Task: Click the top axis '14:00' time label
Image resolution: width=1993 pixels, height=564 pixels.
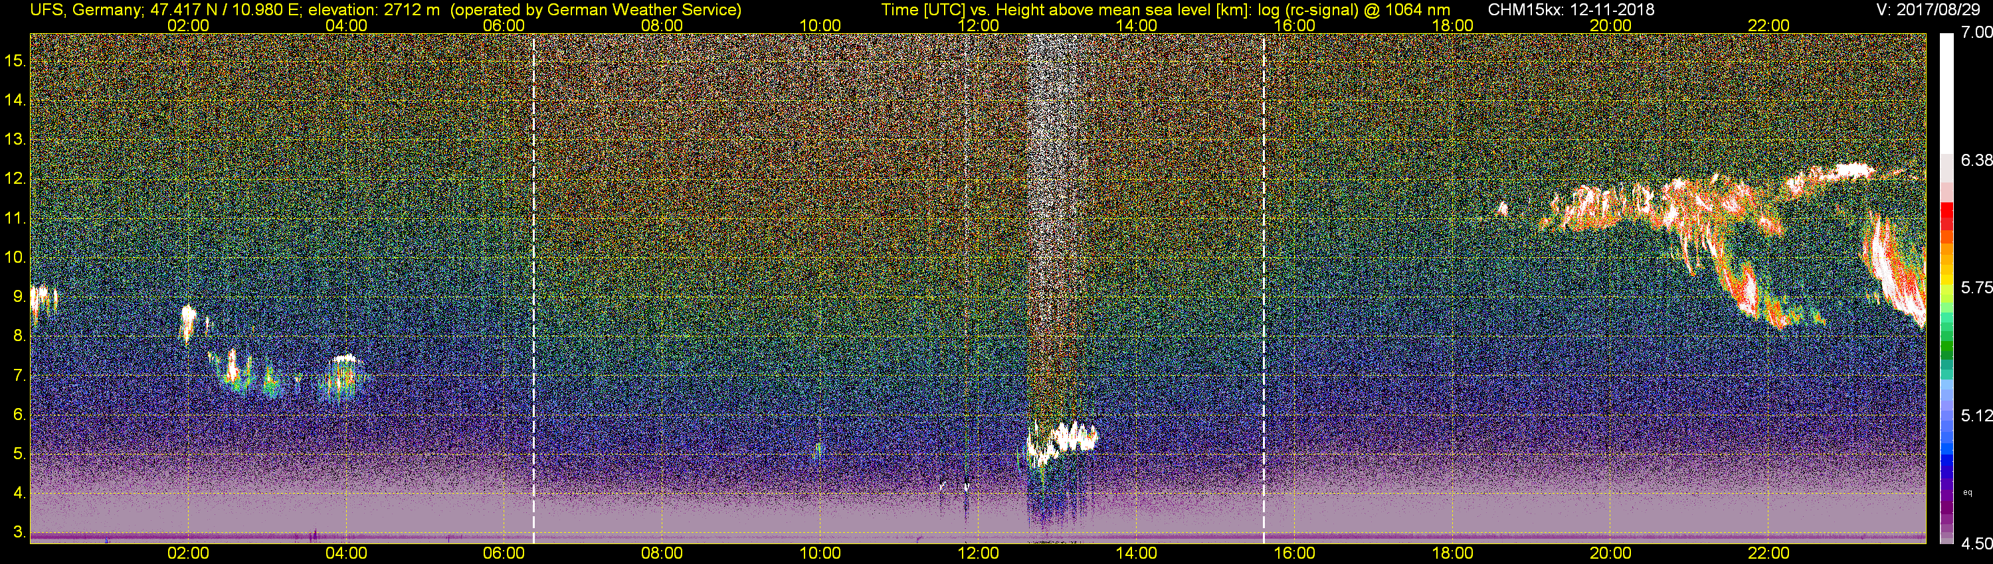Action: 1137,25
